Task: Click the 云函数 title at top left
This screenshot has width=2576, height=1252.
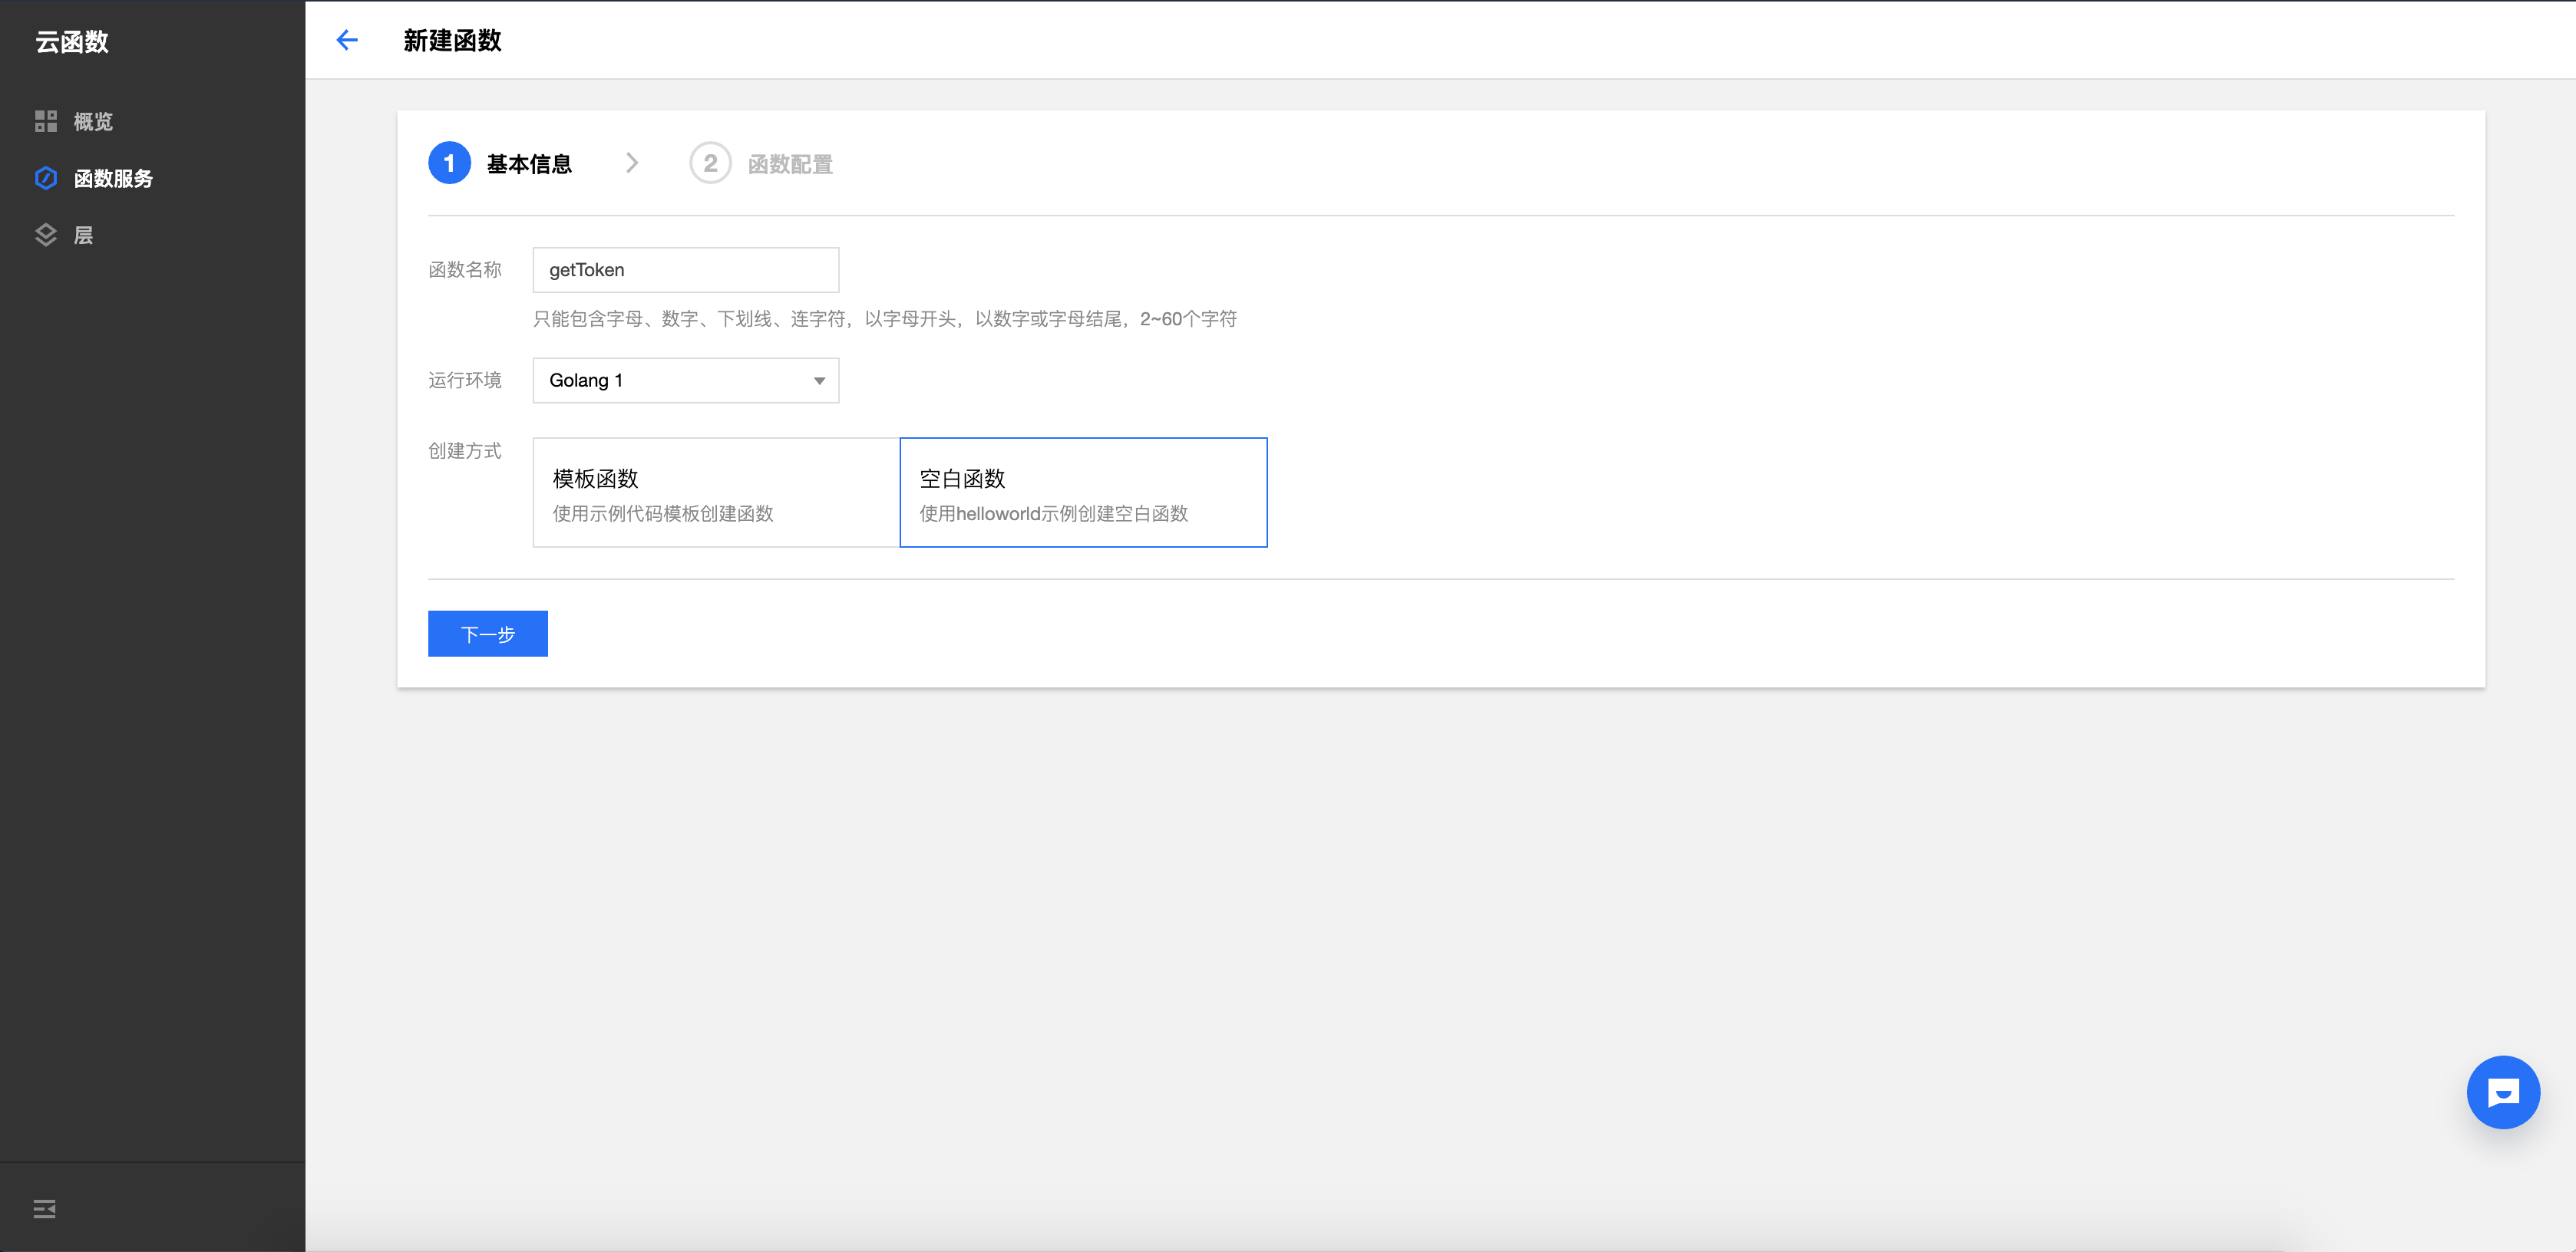Action: tap(72, 41)
